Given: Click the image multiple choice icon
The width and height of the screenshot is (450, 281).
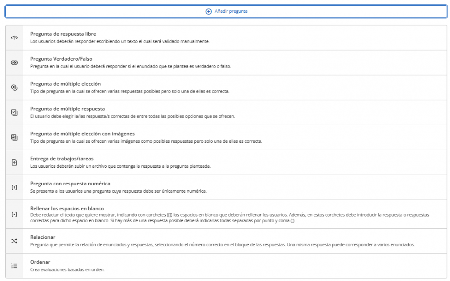Looking at the screenshot, I should [14, 137].
